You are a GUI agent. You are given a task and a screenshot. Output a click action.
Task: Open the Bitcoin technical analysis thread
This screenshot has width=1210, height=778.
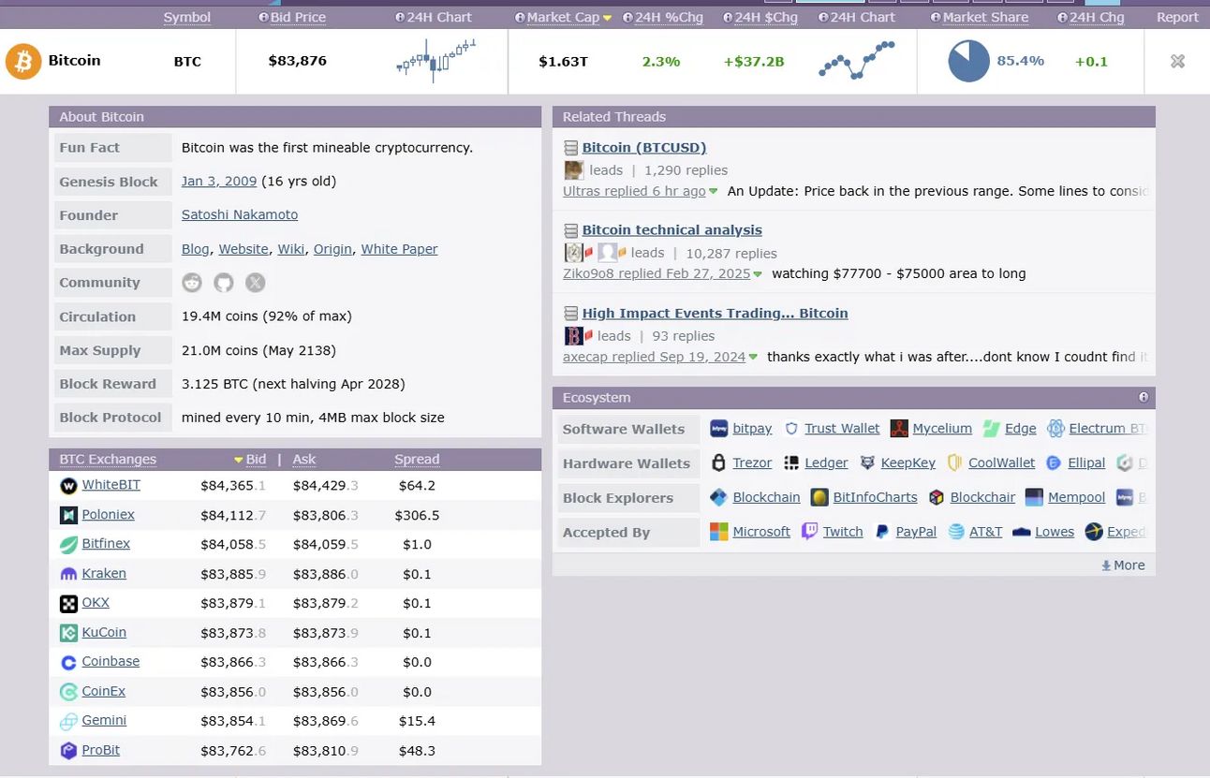671,229
